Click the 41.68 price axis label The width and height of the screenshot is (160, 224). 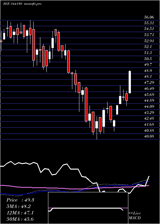[x=149, y=124]
